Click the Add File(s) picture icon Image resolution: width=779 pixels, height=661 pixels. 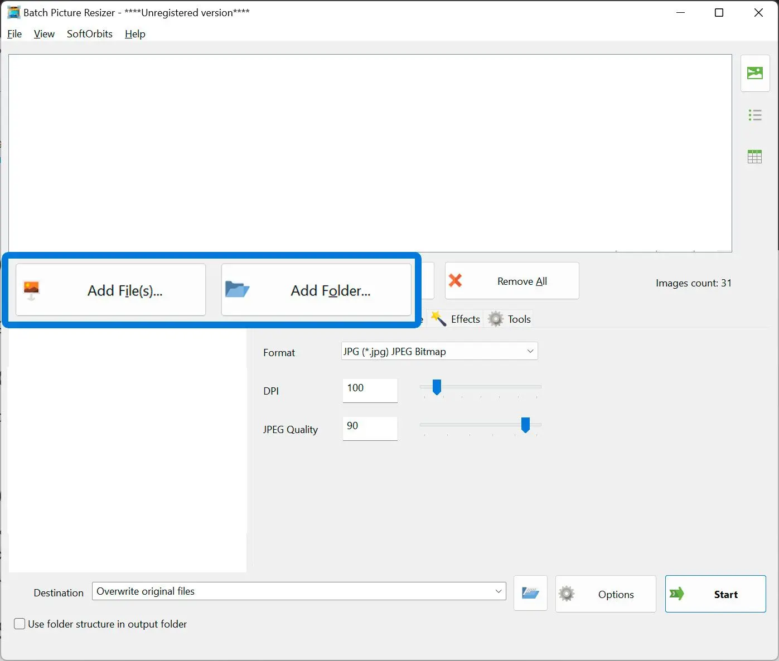pyautogui.click(x=32, y=290)
